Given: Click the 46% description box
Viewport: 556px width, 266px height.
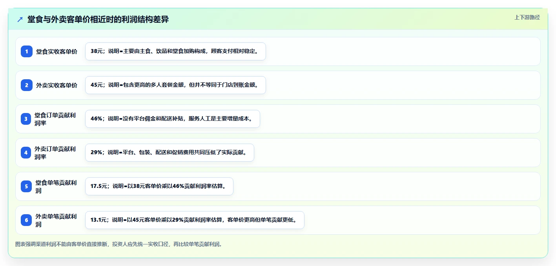Looking at the screenshot, I should (173, 119).
